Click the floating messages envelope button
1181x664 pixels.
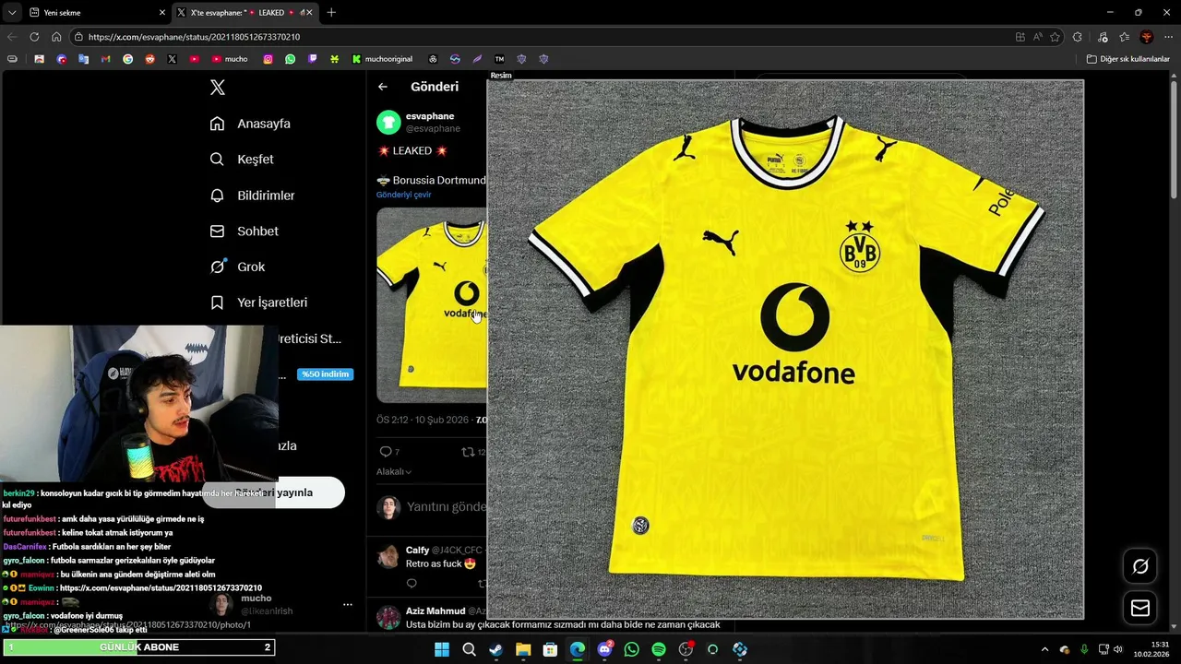click(x=1140, y=609)
